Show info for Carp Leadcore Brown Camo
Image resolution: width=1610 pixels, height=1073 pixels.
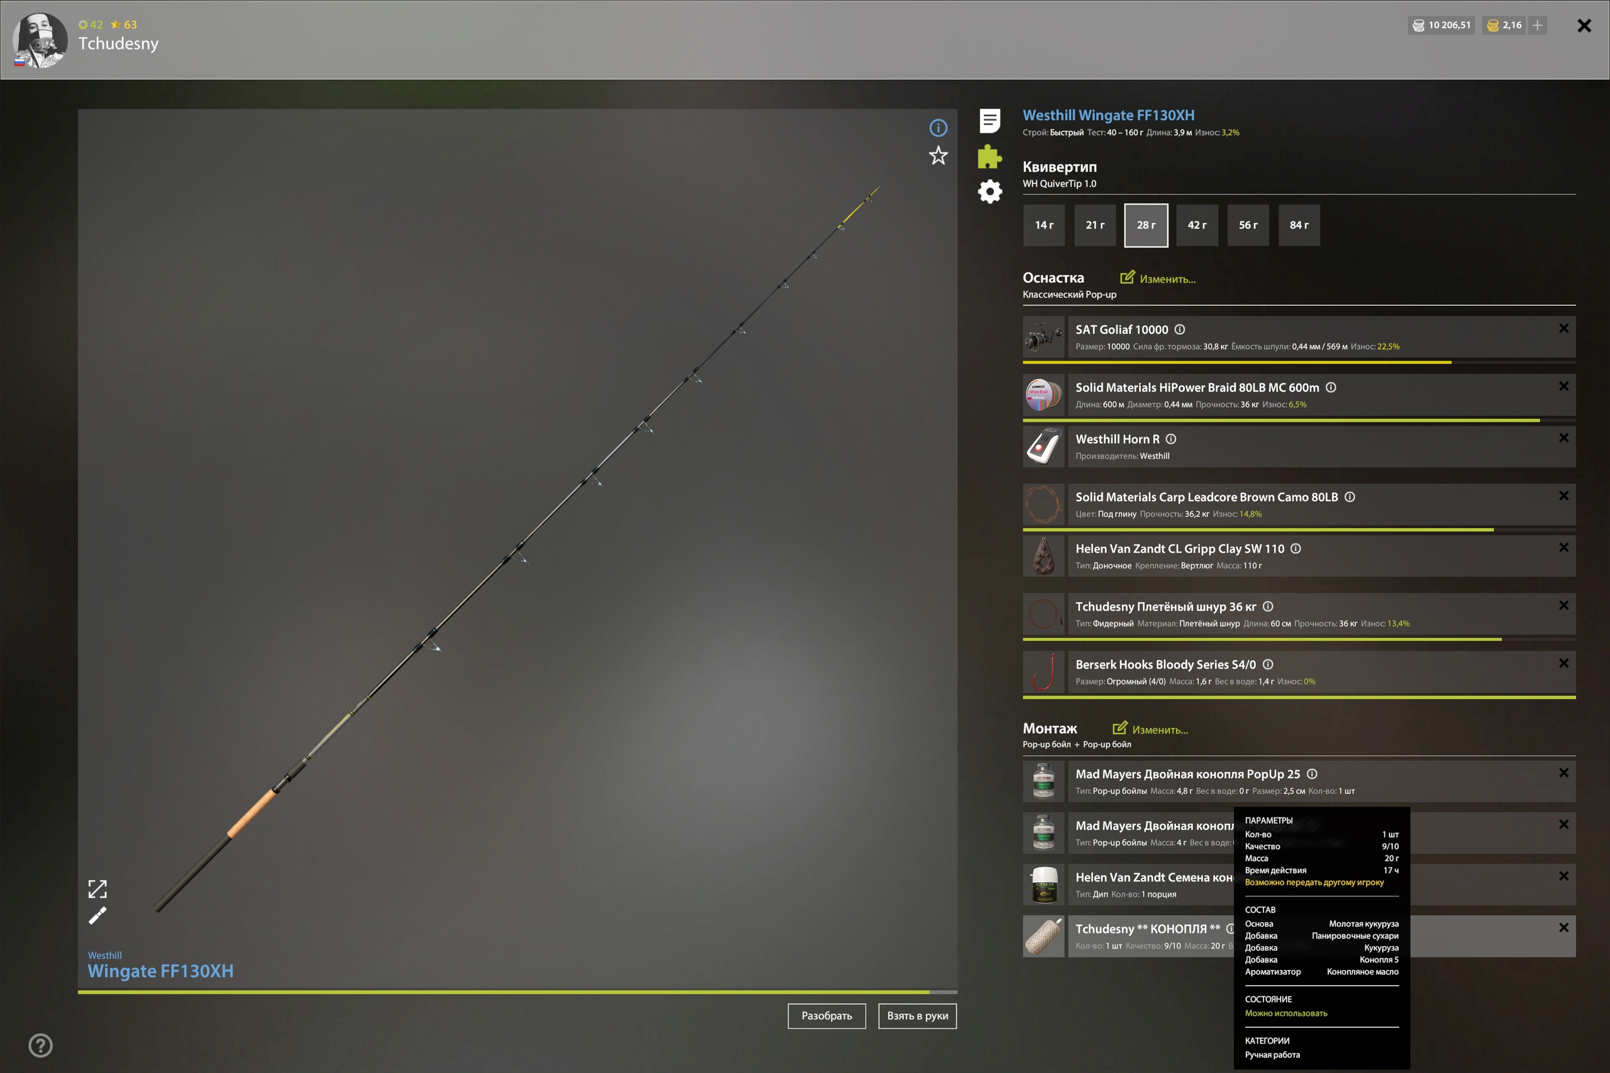1349,497
